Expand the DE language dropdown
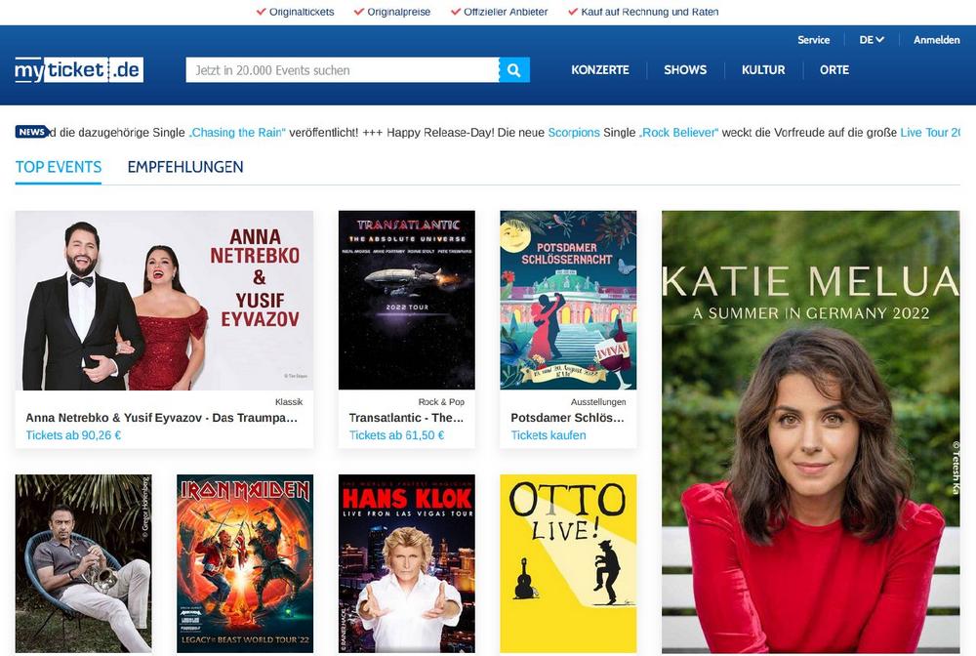976x656 pixels. click(872, 40)
